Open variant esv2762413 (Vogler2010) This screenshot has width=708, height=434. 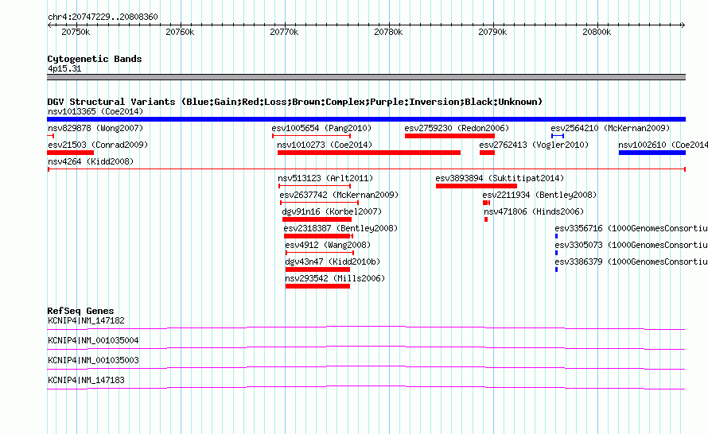[x=534, y=145]
